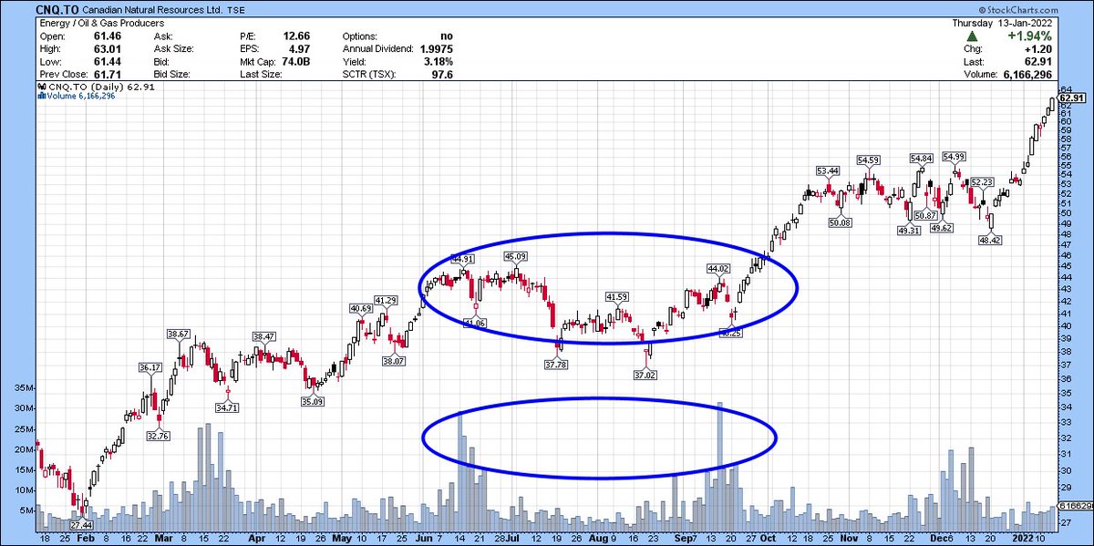The height and width of the screenshot is (546, 1094).
Task: Click the 36.17 price label
Action: pyautogui.click(x=149, y=368)
